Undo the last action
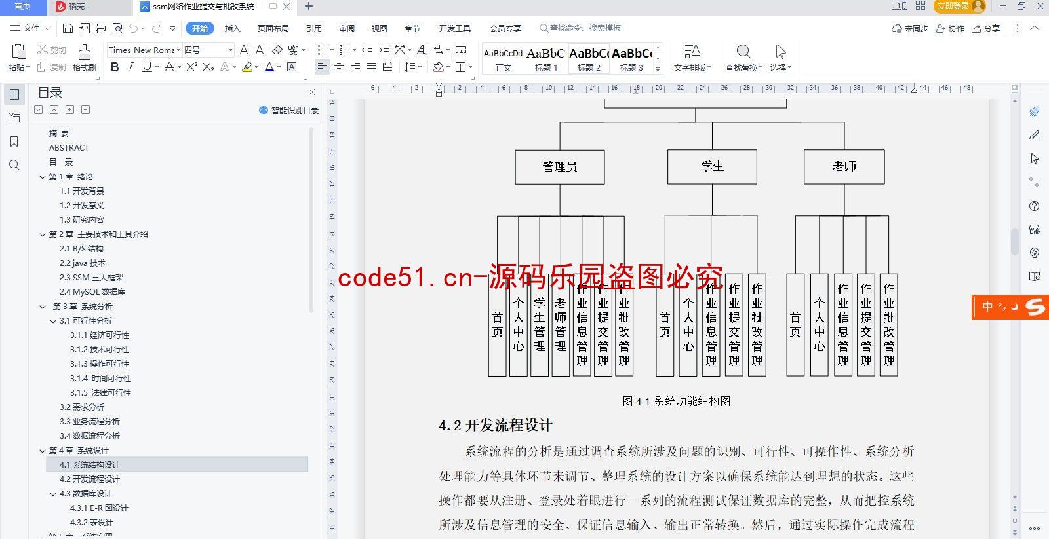Screen dimensions: 1049x539 tap(134, 28)
